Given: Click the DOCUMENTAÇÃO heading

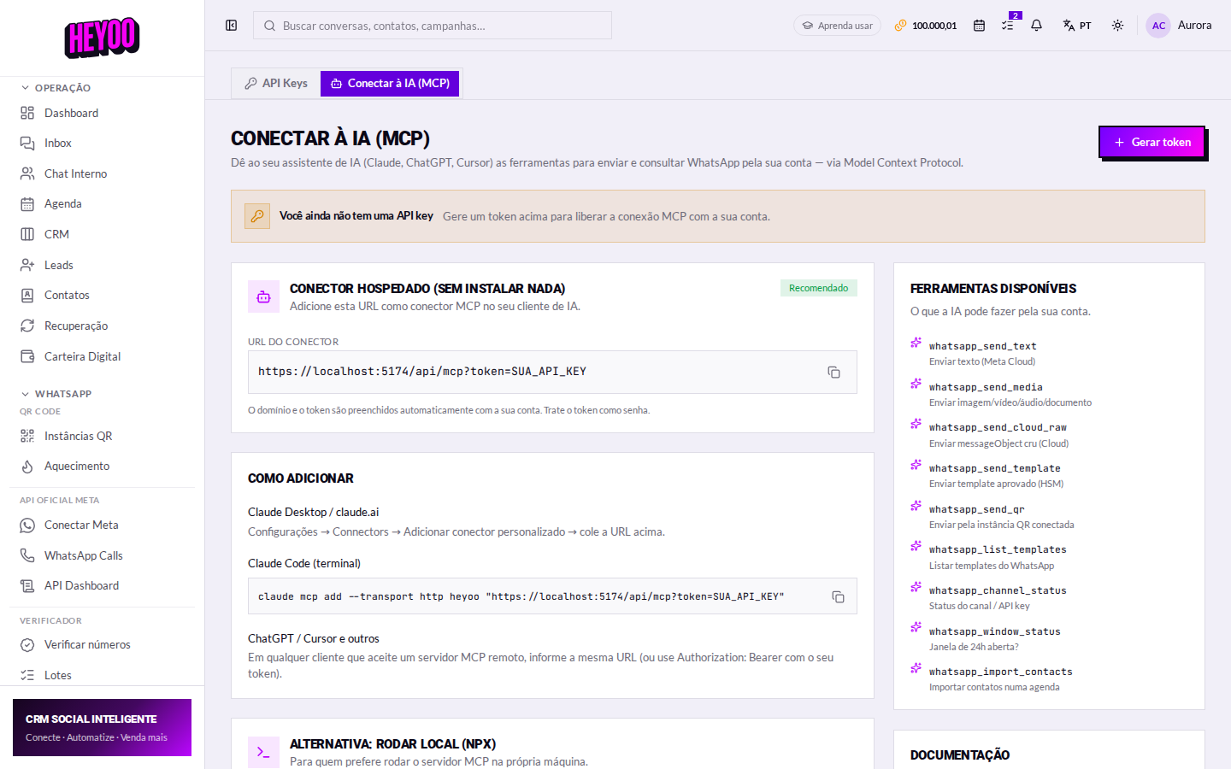Looking at the screenshot, I should coord(960,755).
